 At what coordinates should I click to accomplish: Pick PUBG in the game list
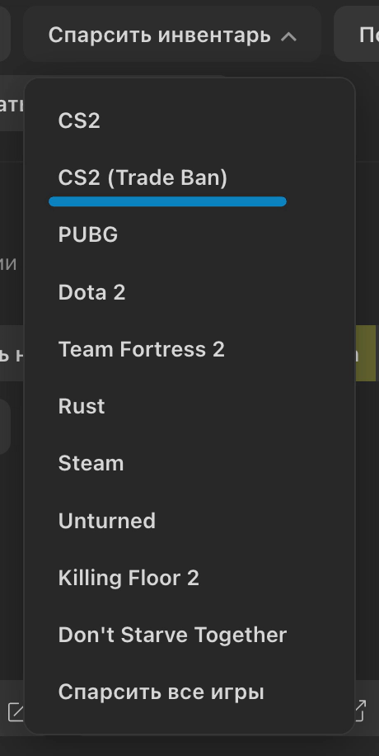tap(189, 234)
